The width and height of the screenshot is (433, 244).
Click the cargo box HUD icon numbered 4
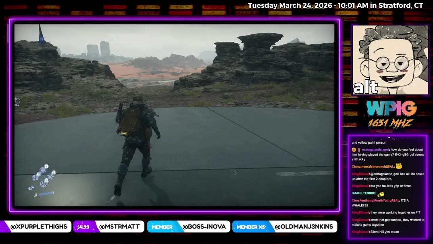tap(43, 170)
